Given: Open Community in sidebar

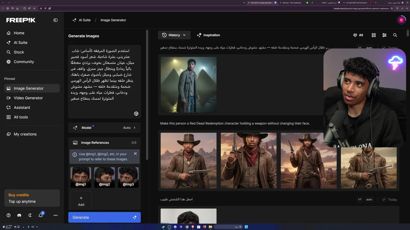Looking at the screenshot, I should click(32, 62).
